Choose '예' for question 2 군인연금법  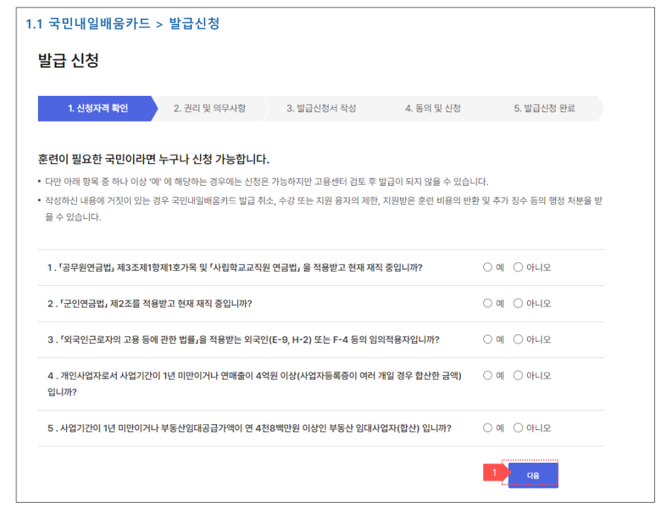click(x=487, y=303)
